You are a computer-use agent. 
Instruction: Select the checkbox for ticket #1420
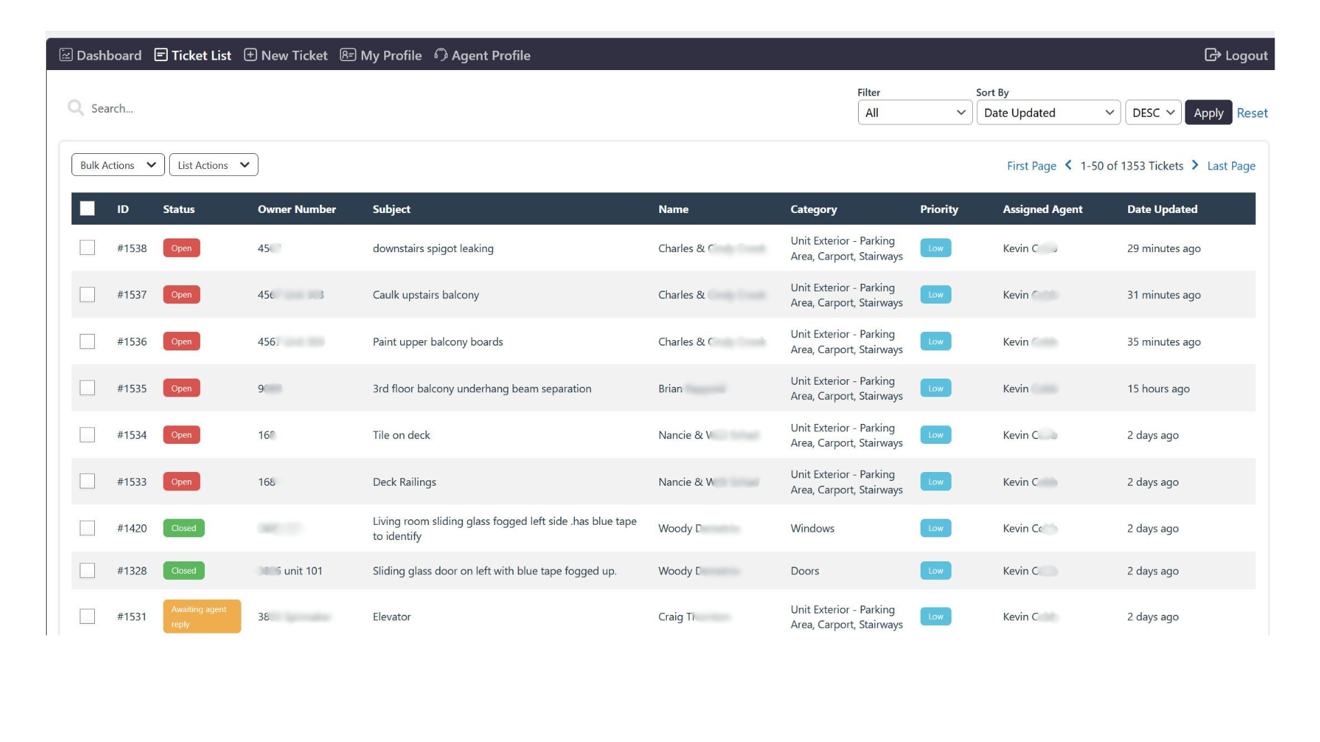87,528
